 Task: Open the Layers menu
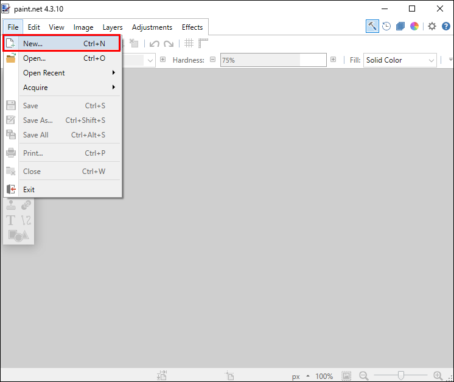coord(113,27)
